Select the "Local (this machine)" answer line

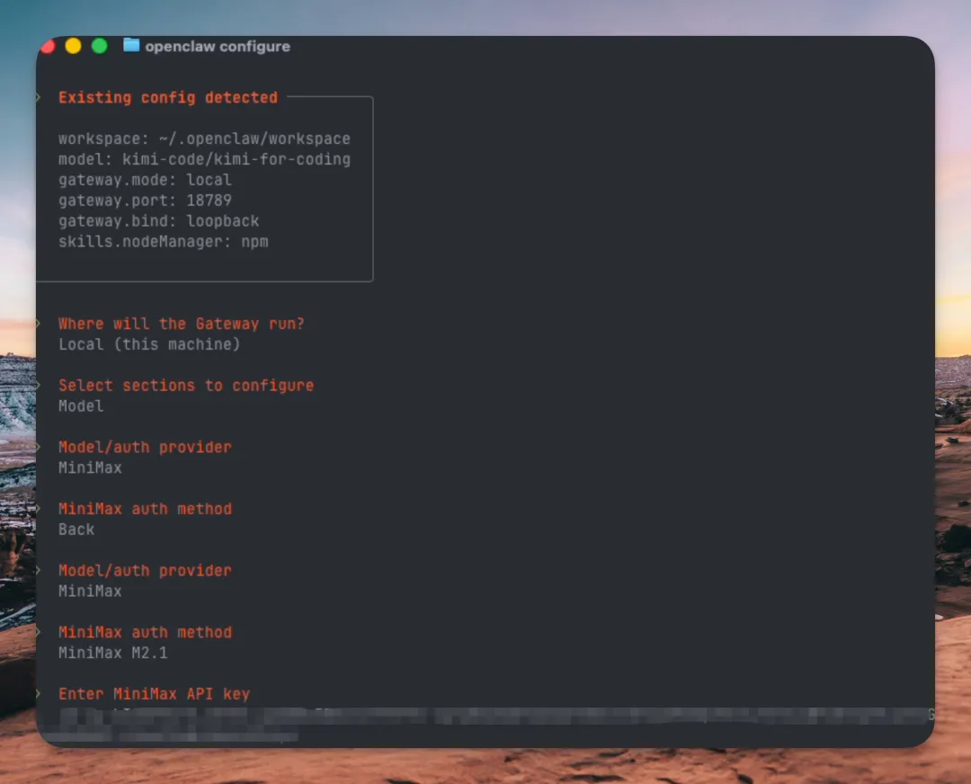[x=149, y=344]
